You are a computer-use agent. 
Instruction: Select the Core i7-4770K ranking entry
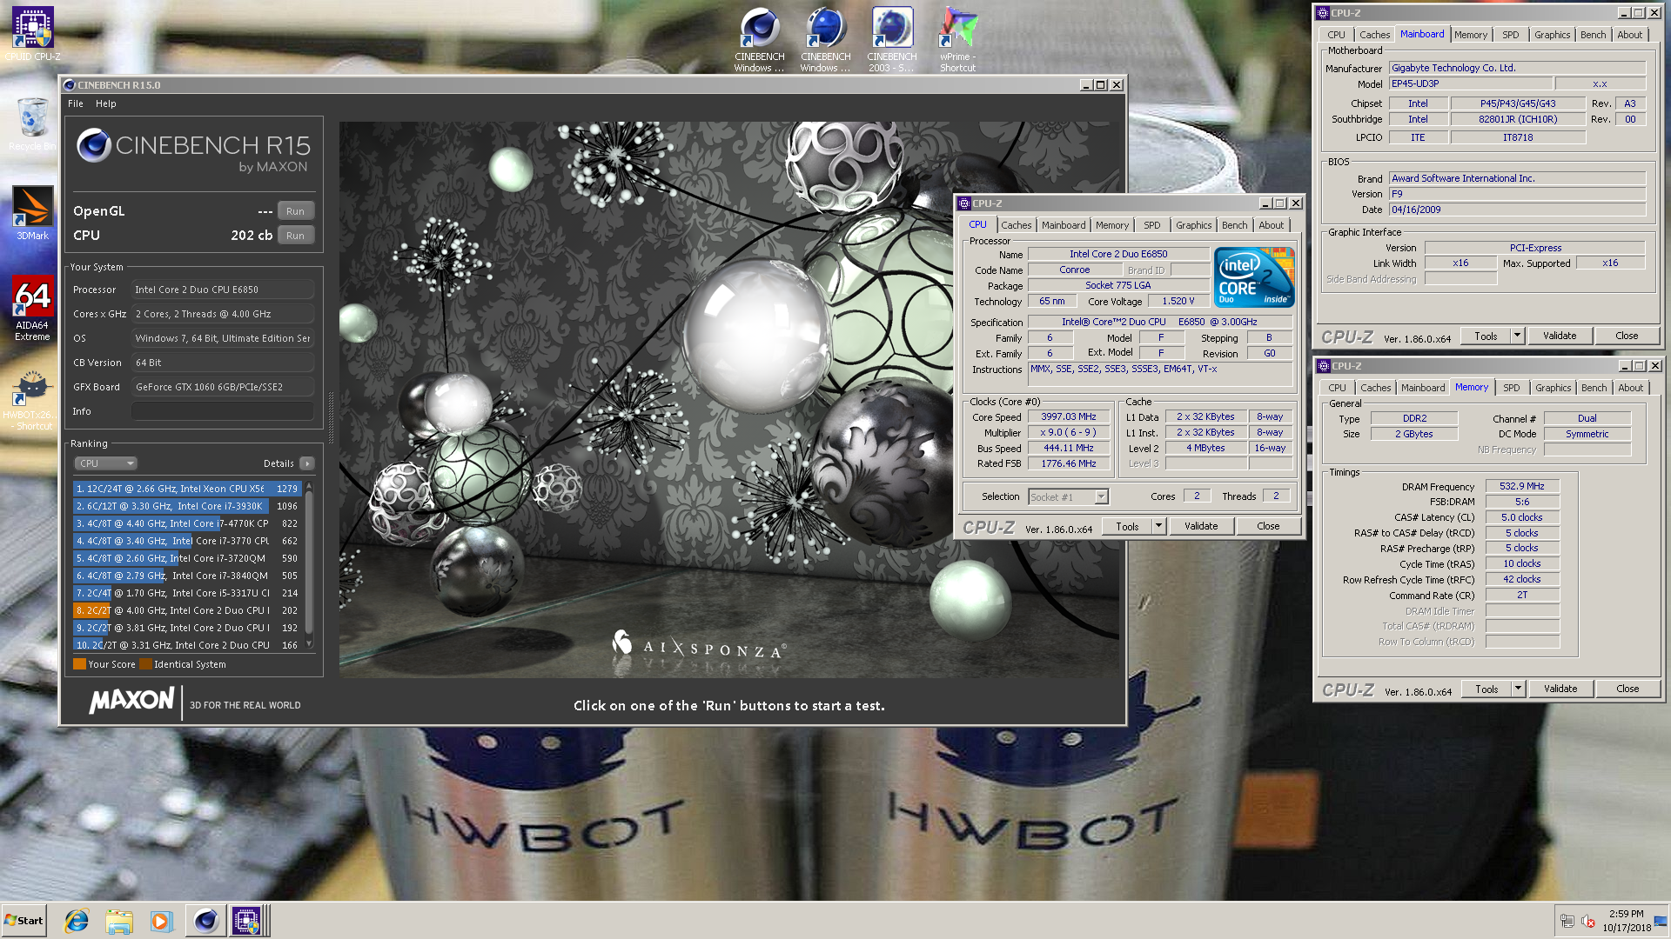(x=187, y=523)
